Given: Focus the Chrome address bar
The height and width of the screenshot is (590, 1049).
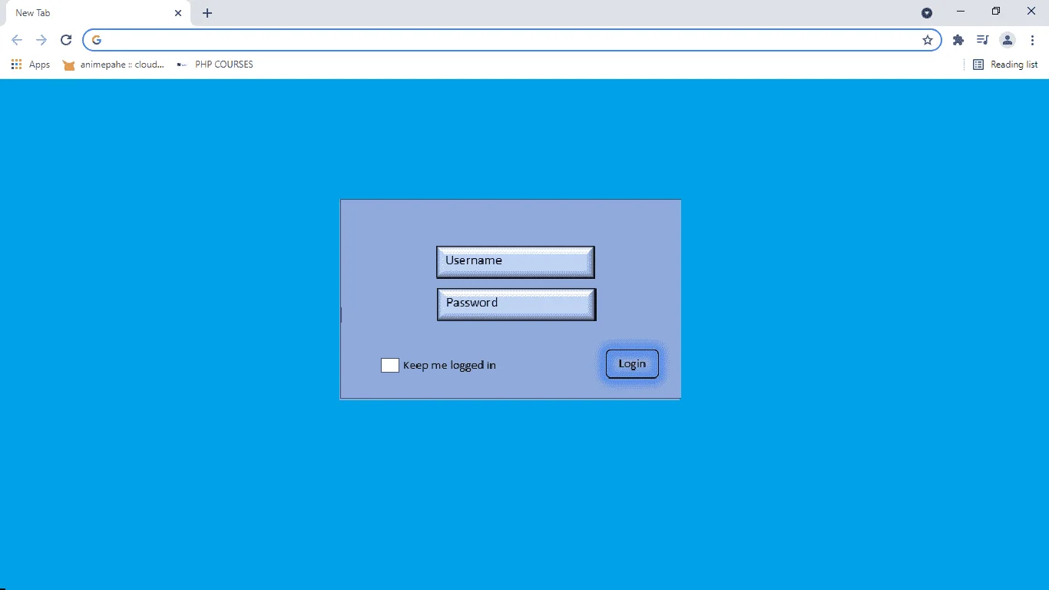Looking at the screenshot, I should 512,40.
